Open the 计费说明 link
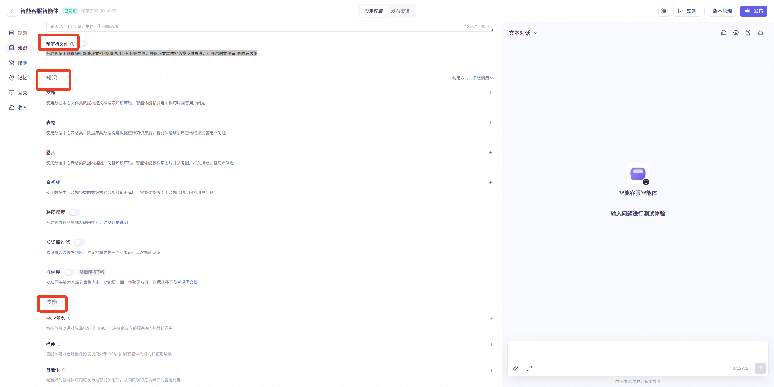Screen dimensions: 774x387 click(119, 222)
